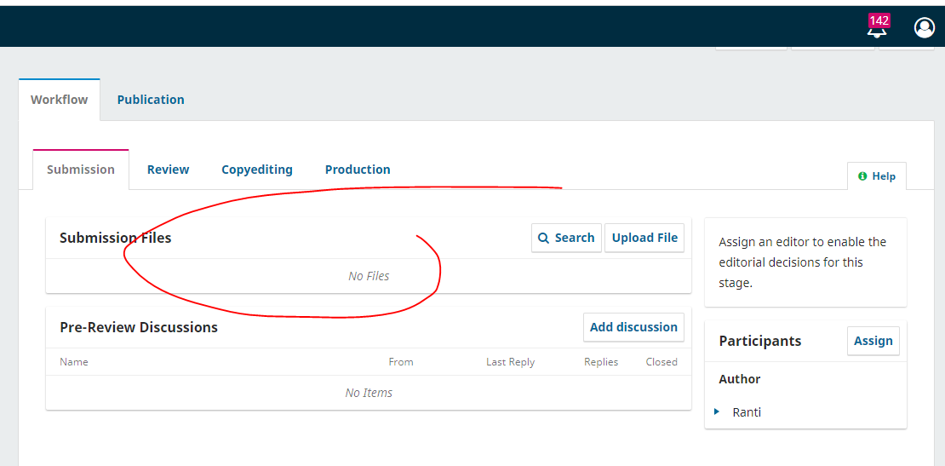Click the Closed column header

point(661,362)
